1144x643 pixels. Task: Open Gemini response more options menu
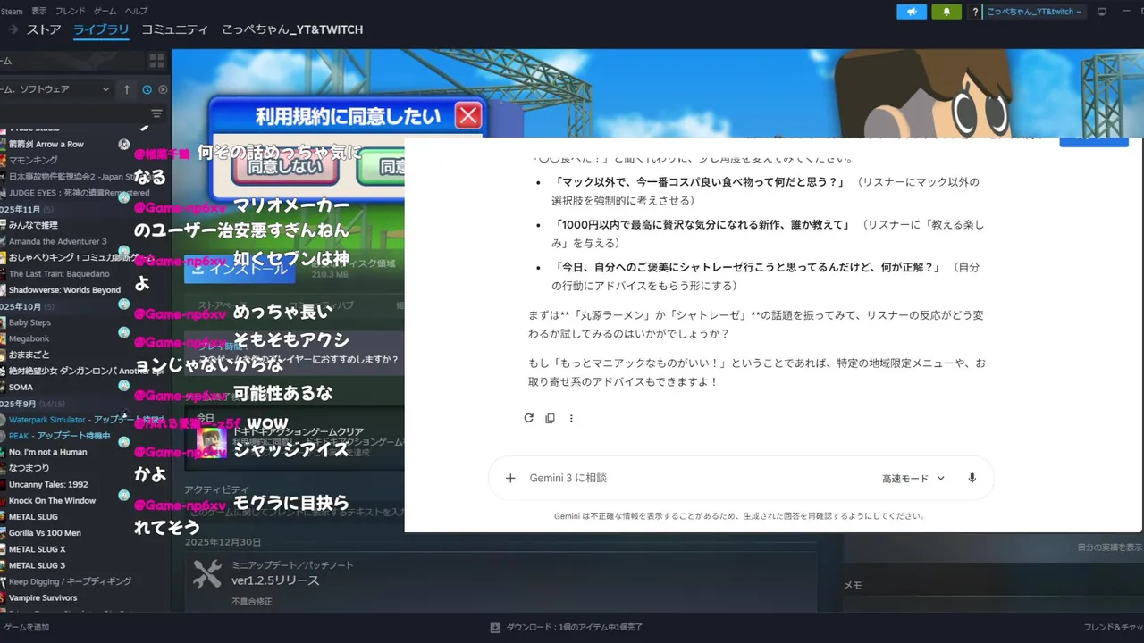click(x=571, y=418)
